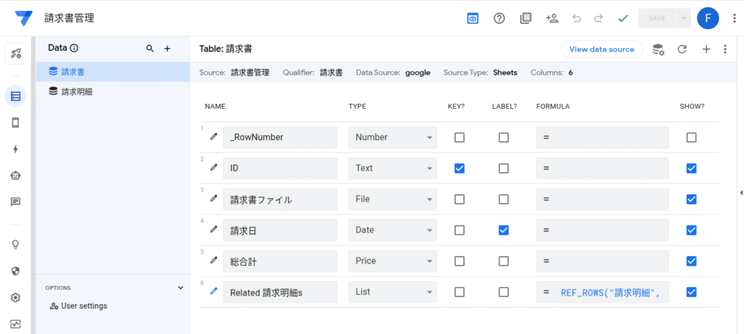Enable SHOW checkbox for _RowNumber

pyautogui.click(x=692, y=137)
